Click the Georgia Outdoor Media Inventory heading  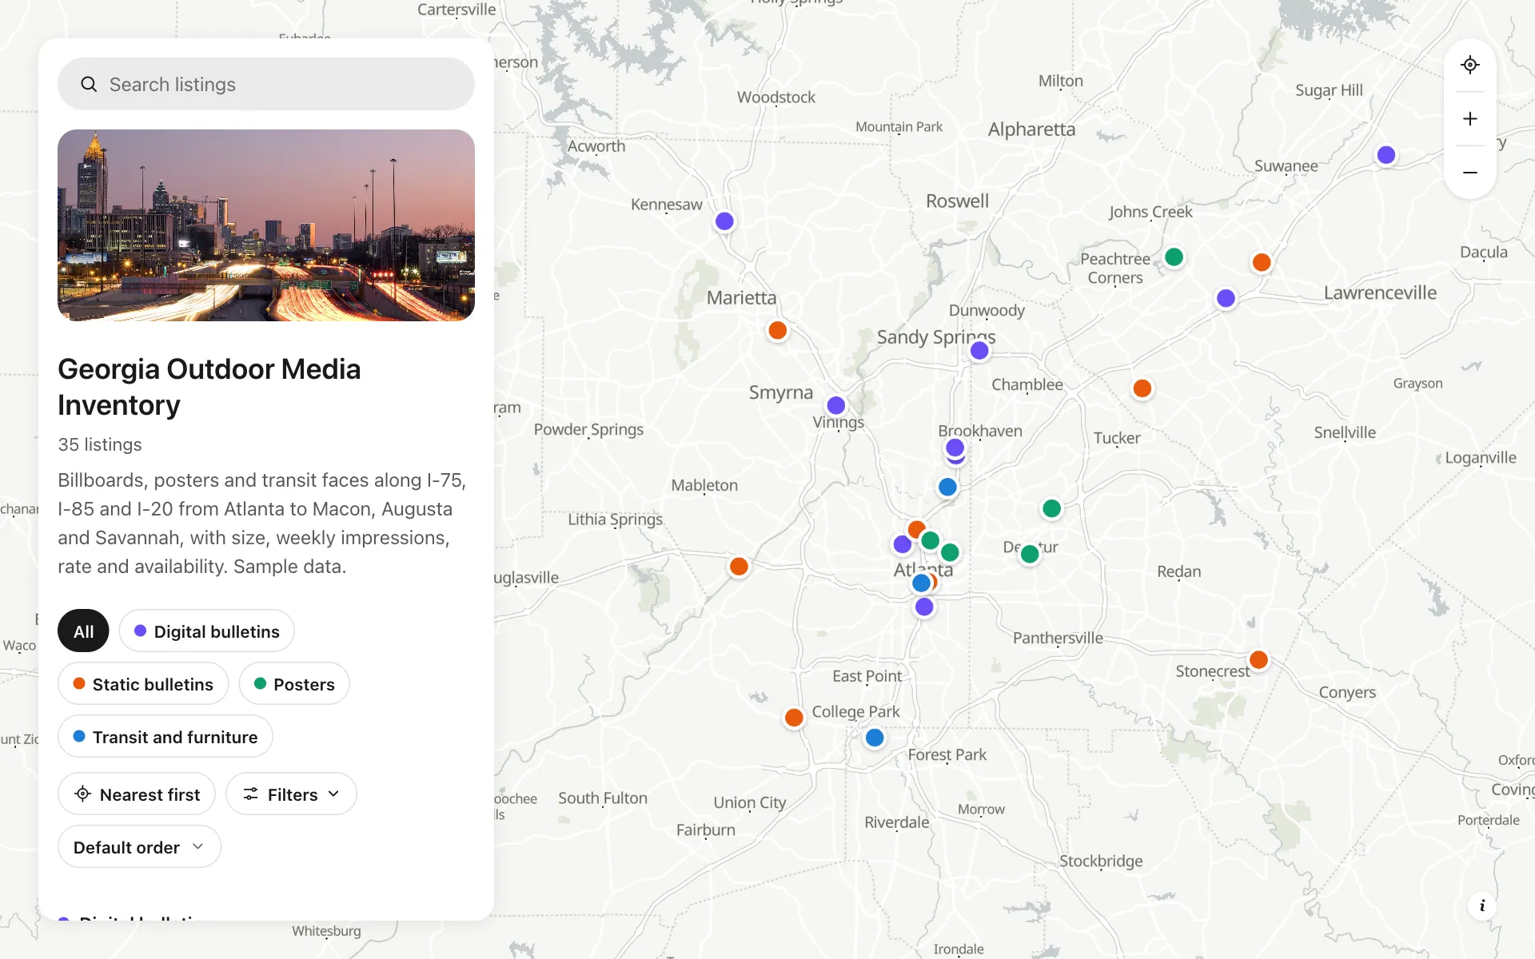[x=209, y=387]
